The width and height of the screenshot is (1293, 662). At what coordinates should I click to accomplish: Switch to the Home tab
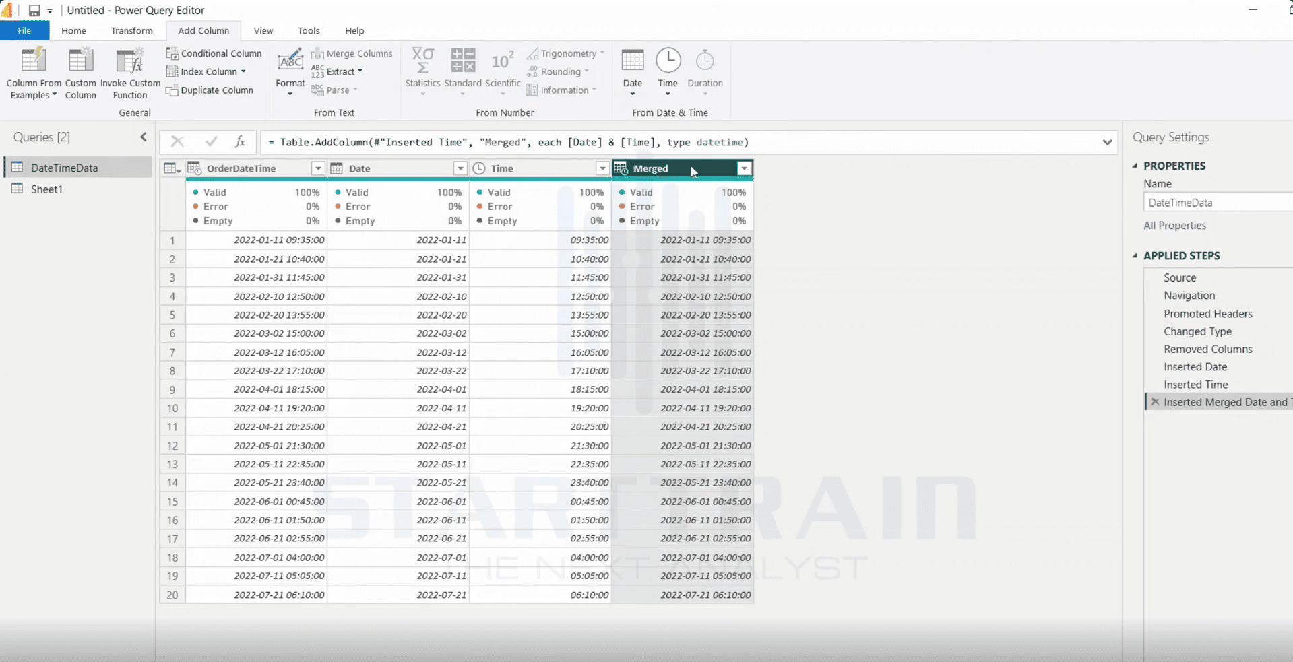click(73, 31)
